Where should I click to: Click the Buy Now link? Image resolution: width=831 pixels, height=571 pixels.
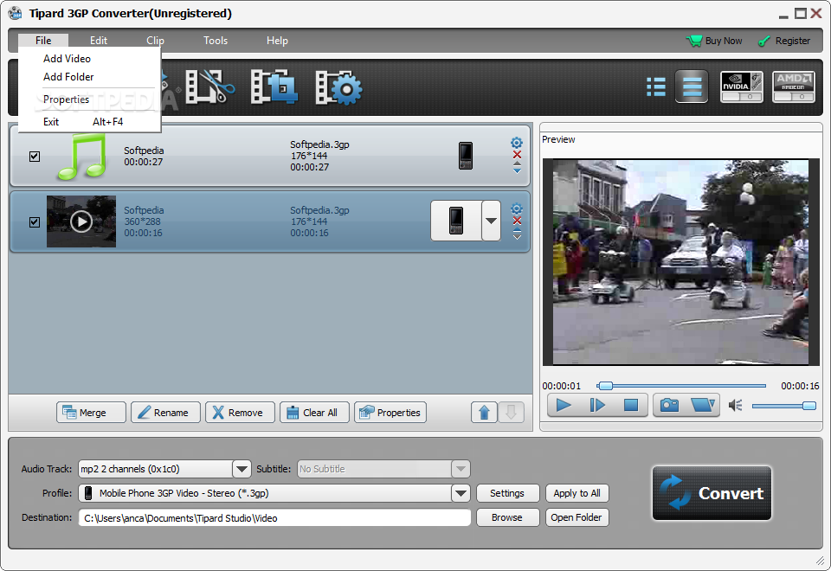[714, 41]
